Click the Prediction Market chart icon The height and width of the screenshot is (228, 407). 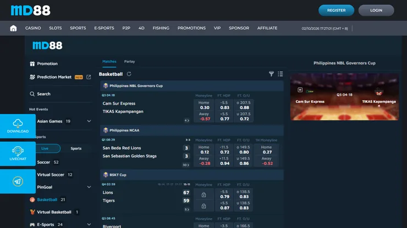pos(32,77)
